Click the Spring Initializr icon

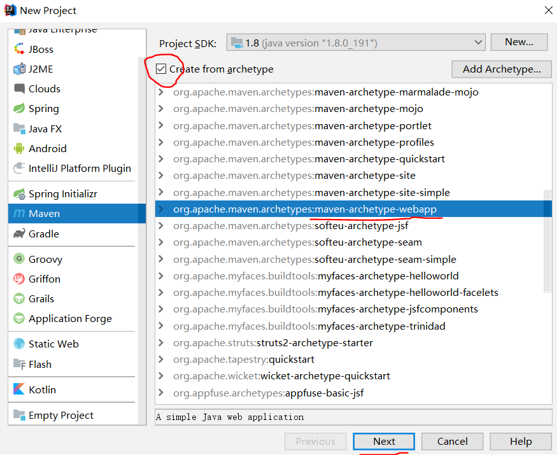[x=19, y=194]
